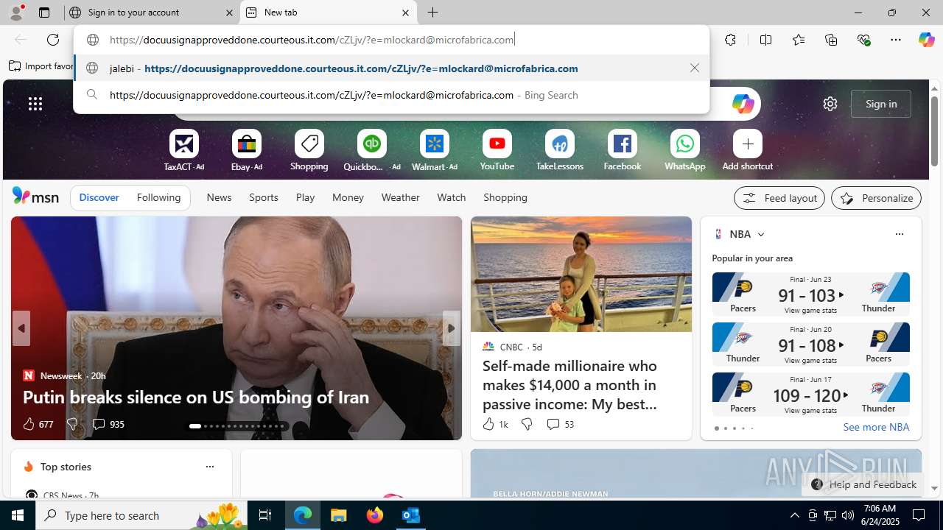Click the Help and Feedback button
The width and height of the screenshot is (943, 530).
[x=863, y=484]
